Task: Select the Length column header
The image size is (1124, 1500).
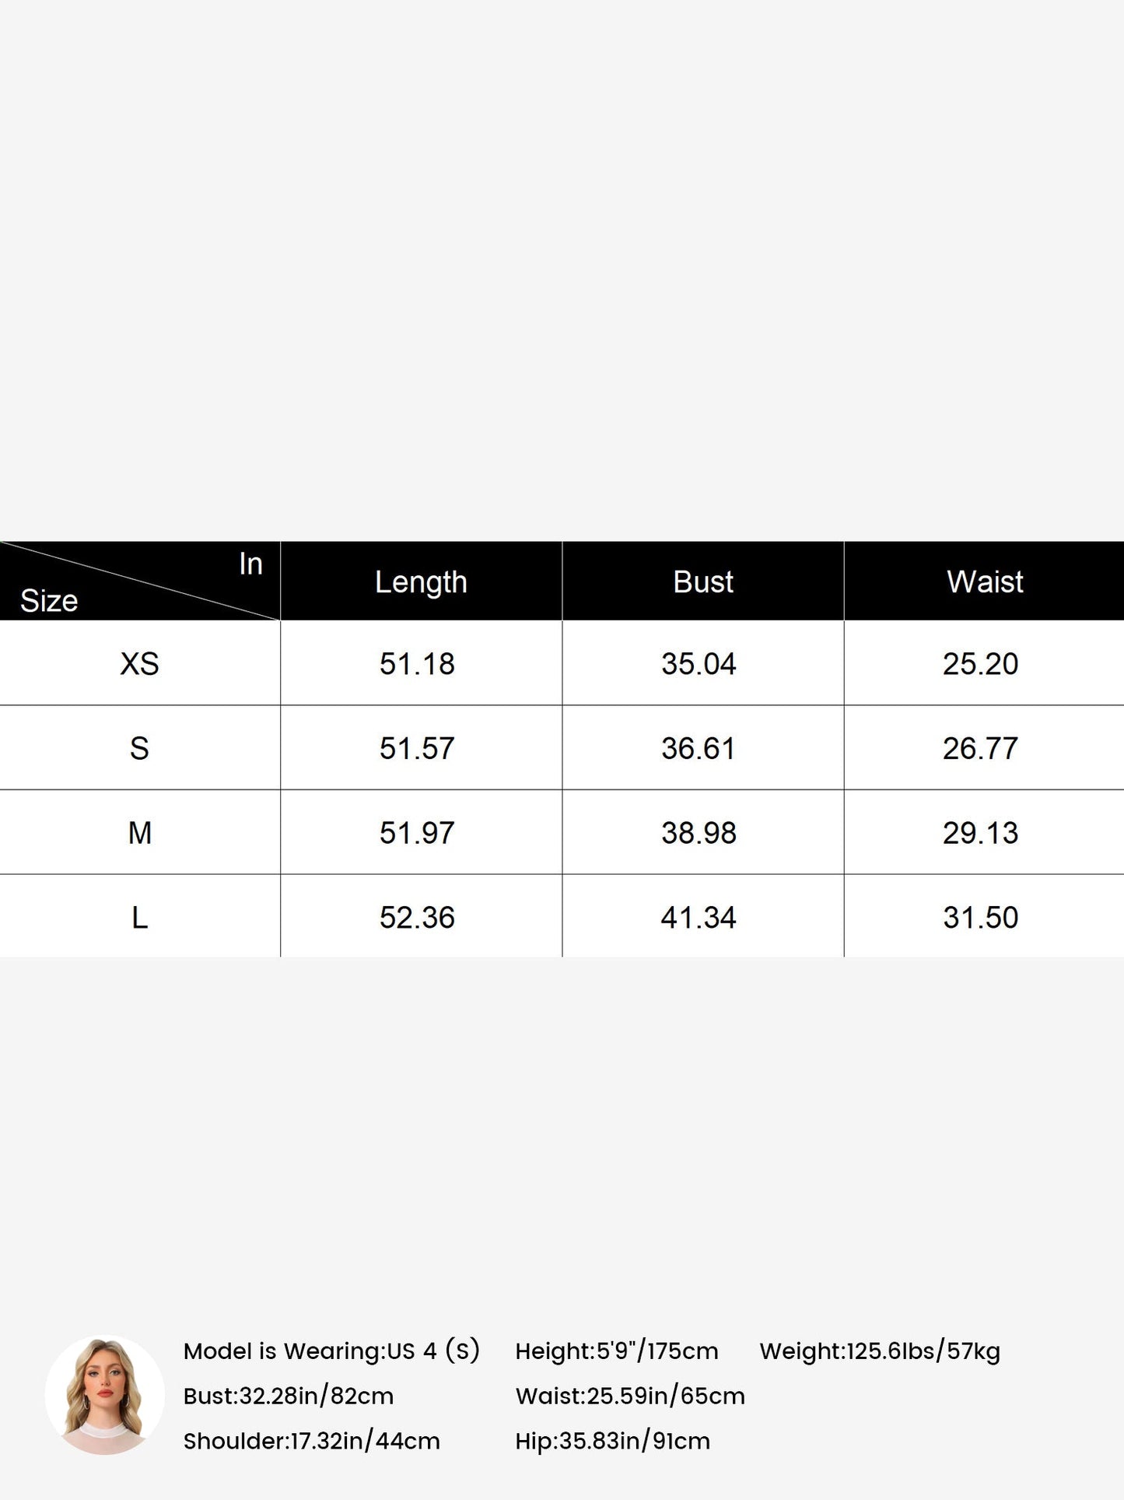Action: pyautogui.click(x=421, y=581)
